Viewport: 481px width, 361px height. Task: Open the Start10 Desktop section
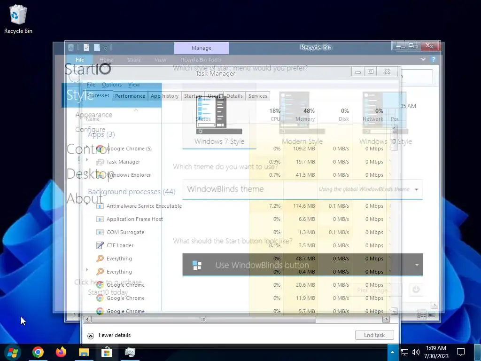(90, 174)
